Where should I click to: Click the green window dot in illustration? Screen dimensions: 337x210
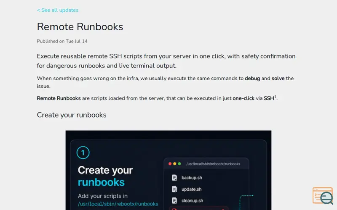(x=179, y=164)
